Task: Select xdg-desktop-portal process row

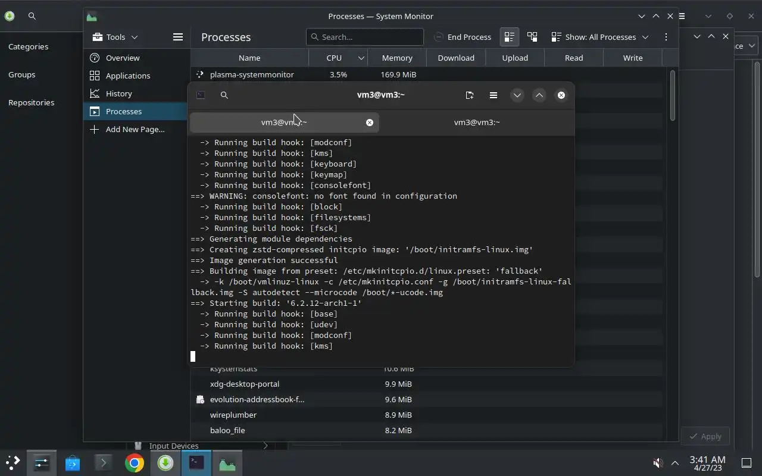Action: point(426,384)
